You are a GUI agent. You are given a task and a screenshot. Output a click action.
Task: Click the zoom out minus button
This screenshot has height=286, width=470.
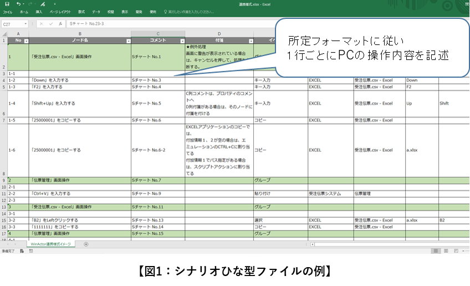pyautogui.click(x=463, y=251)
